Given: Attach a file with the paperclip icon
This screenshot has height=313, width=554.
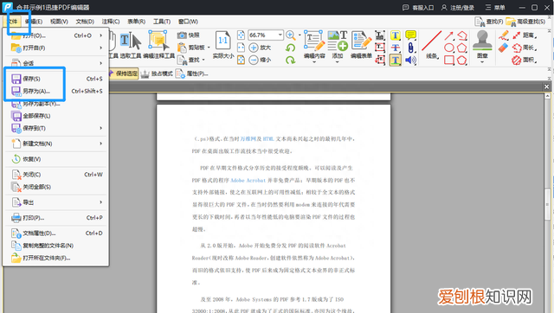Looking at the screenshot, I should [x=410, y=48].
